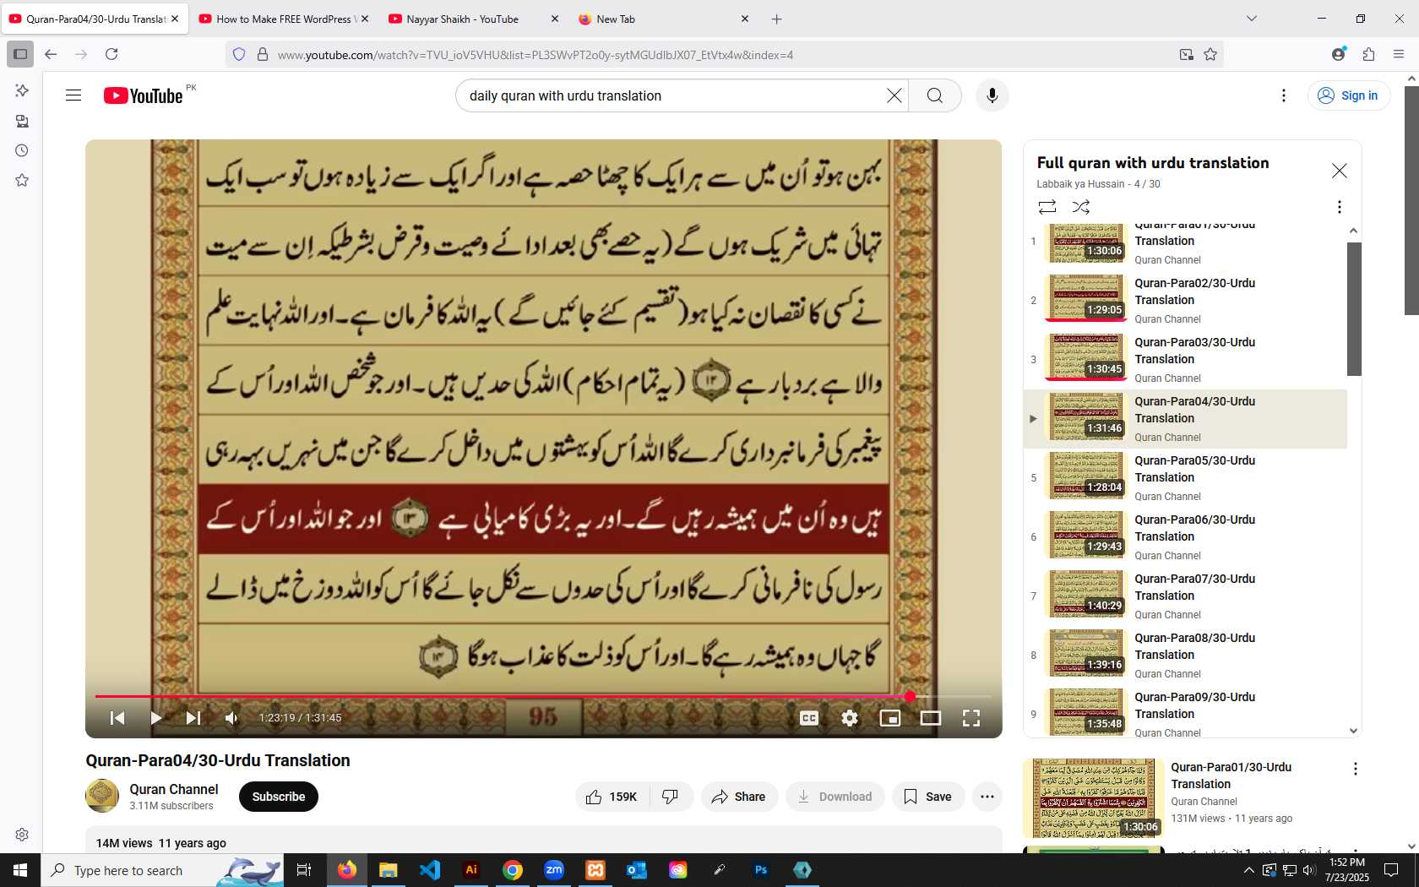Screen dimensions: 1419x887
Task: Open playlist options three-dot menu
Action: [1340, 207]
